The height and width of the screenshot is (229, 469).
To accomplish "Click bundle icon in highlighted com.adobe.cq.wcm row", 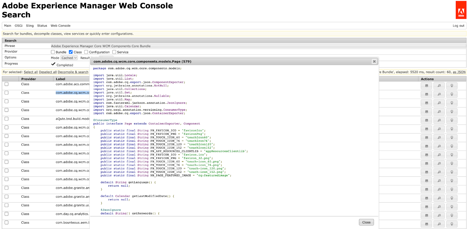I will pos(426,94).
